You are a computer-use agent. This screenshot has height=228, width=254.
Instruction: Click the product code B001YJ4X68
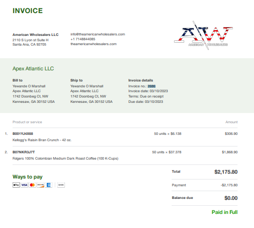(x=23, y=133)
